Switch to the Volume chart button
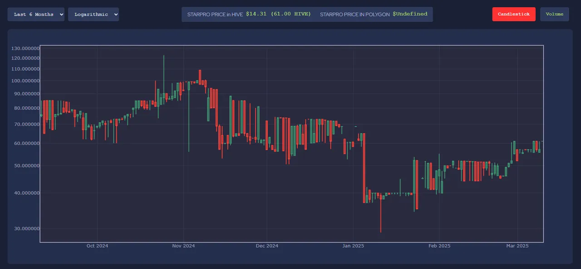This screenshot has height=269, width=581. pos(554,14)
